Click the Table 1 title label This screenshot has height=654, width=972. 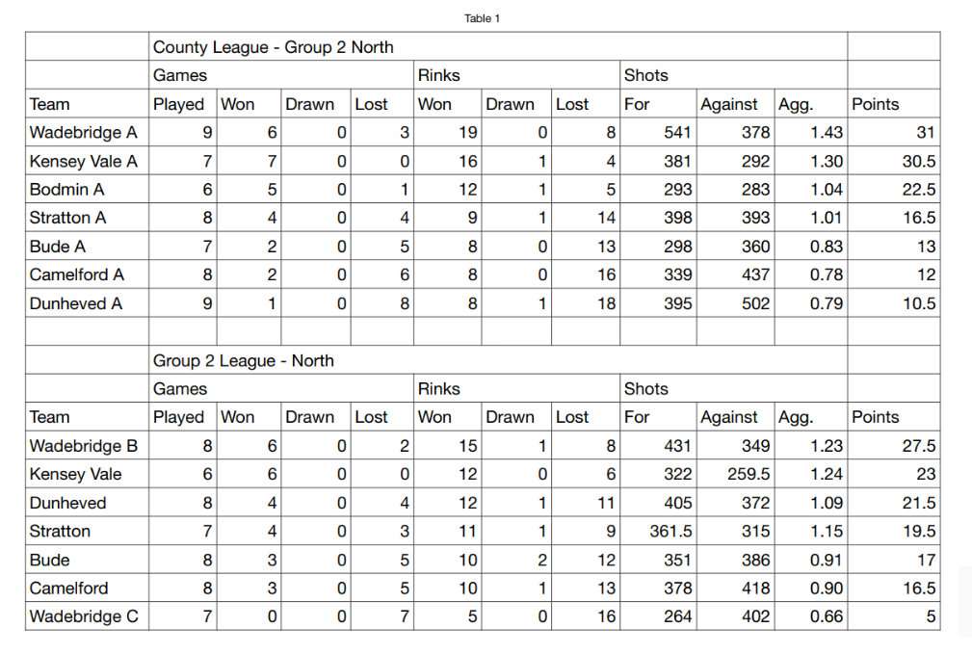(x=482, y=18)
